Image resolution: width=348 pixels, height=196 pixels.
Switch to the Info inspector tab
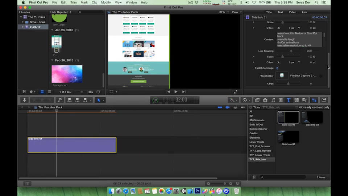coord(304,12)
